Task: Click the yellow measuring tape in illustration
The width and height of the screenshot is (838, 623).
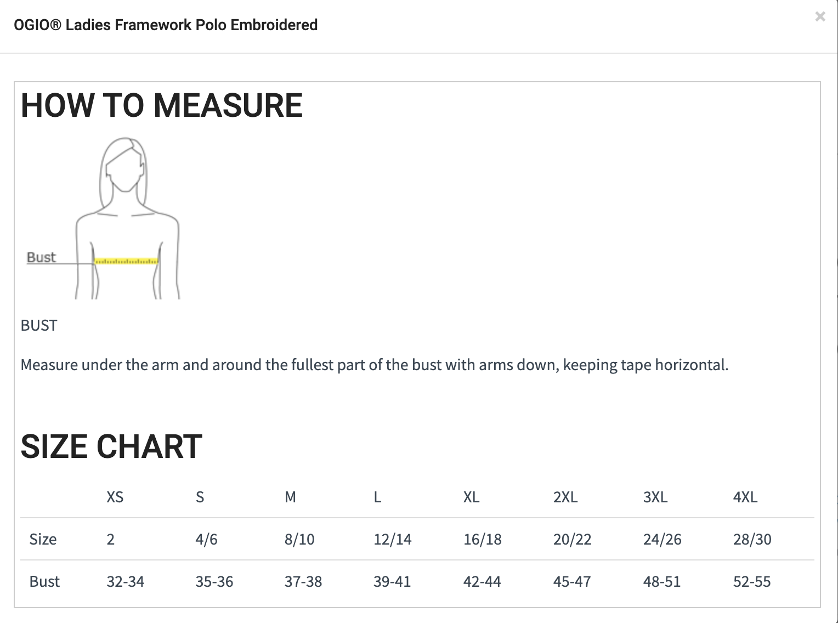Action: click(x=126, y=262)
